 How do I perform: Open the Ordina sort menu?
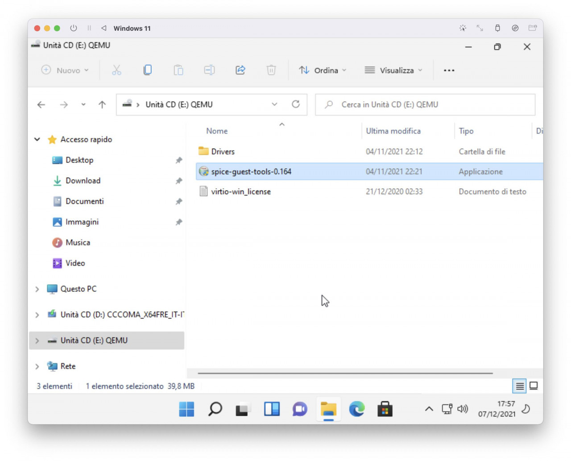(x=323, y=71)
